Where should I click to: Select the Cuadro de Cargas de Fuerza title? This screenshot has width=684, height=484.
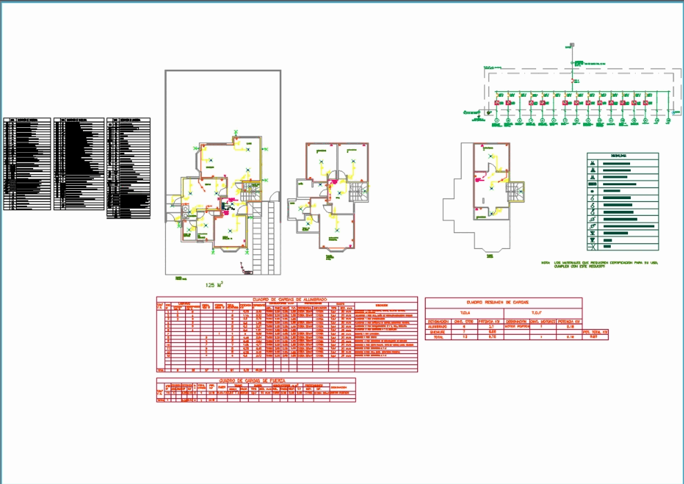coord(256,380)
